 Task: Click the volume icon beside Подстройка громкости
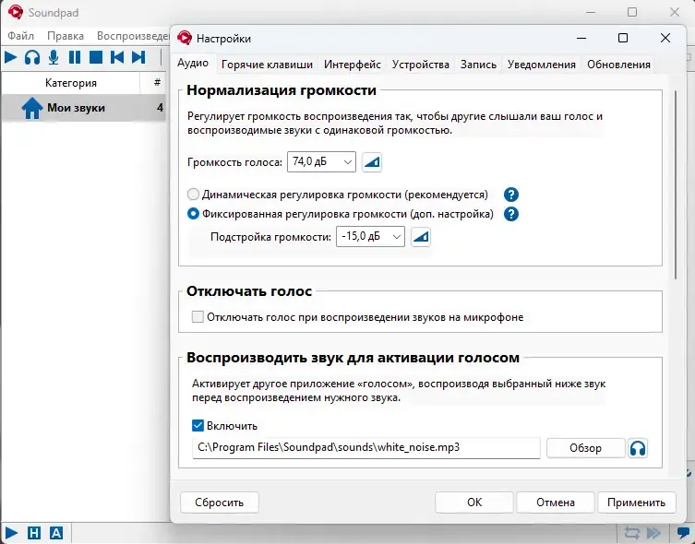point(420,237)
